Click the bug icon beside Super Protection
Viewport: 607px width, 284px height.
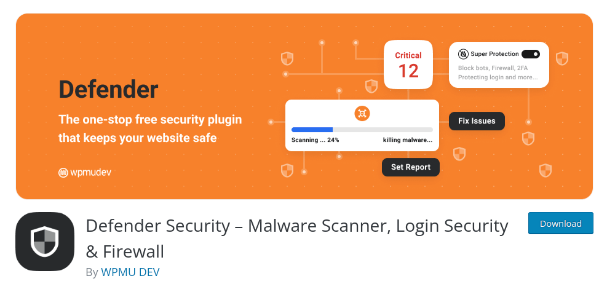[463, 54]
